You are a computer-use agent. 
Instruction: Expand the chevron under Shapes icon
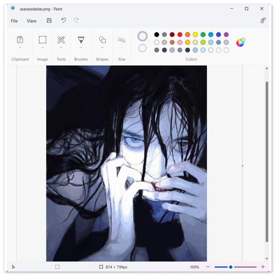pyautogui.click(x=102, y=48)
